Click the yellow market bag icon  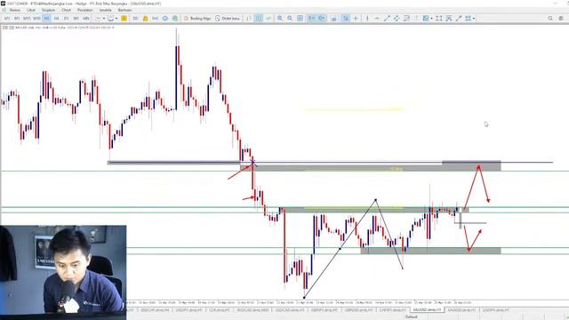click(x=145, y=18)
